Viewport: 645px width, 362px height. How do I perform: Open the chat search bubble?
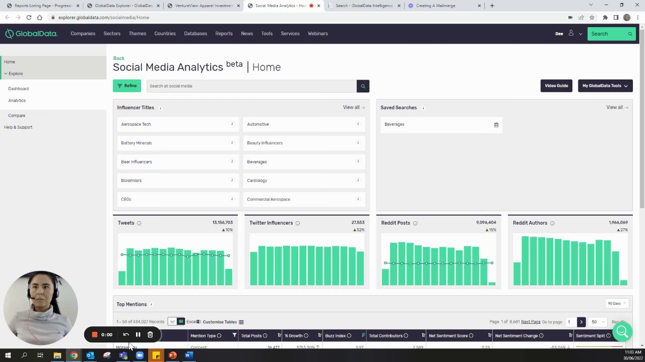(x=622, y=331)
